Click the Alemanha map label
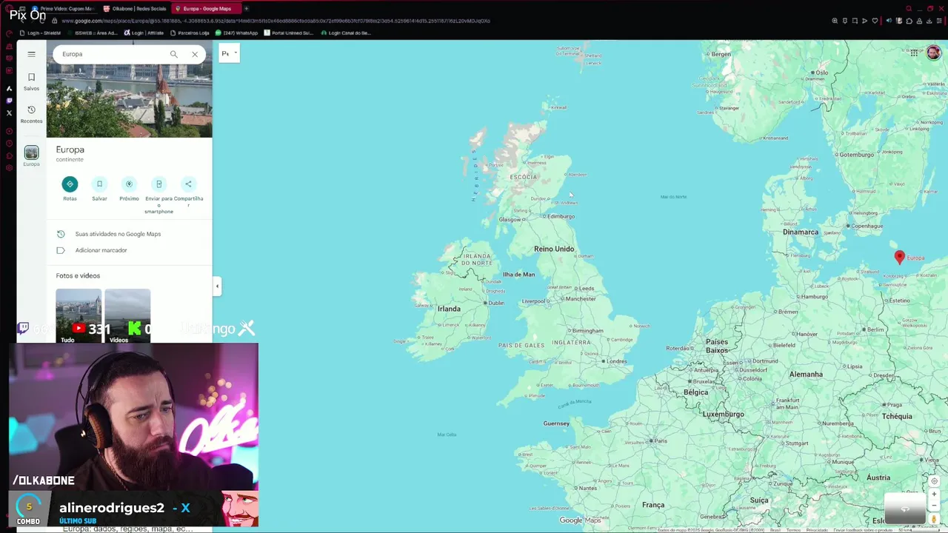 pos(806,375)
